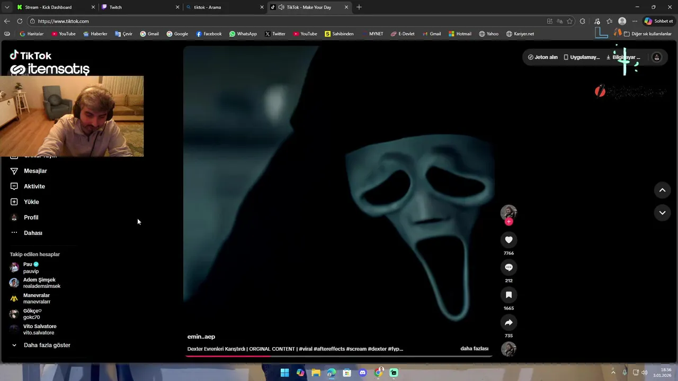Open browser profile account icon

pos(622,21)
